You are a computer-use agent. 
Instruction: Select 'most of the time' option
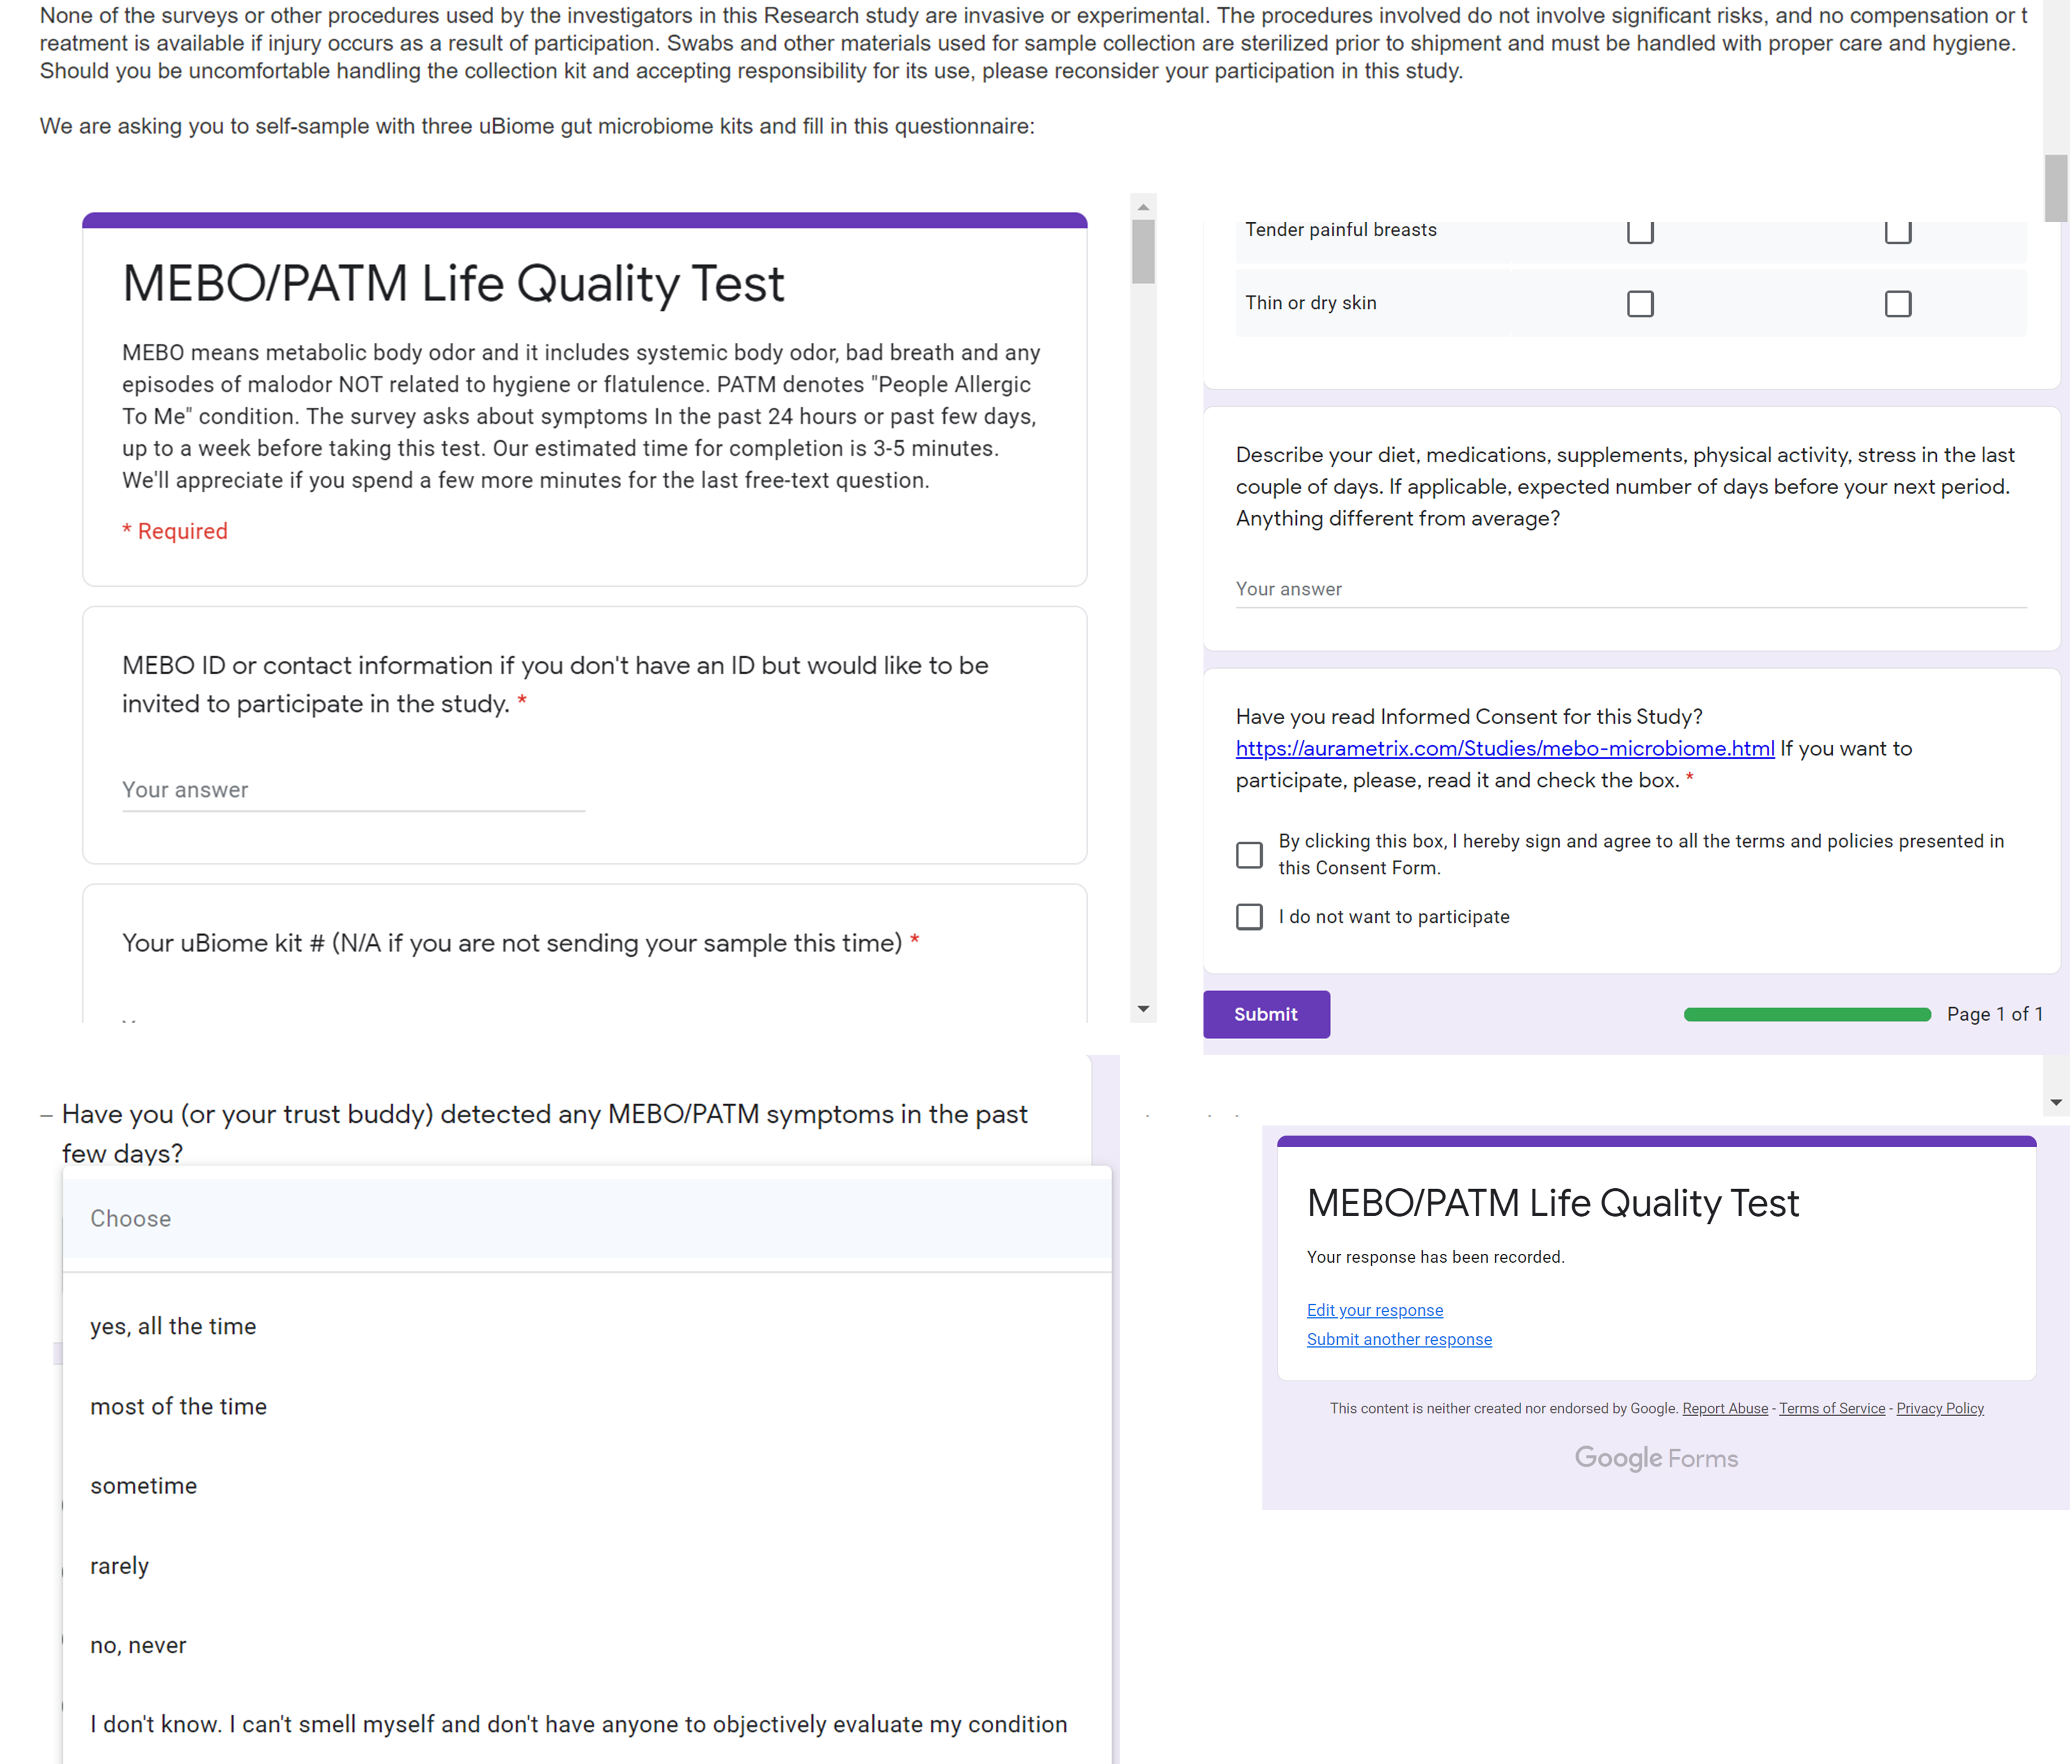point(587,1406)
